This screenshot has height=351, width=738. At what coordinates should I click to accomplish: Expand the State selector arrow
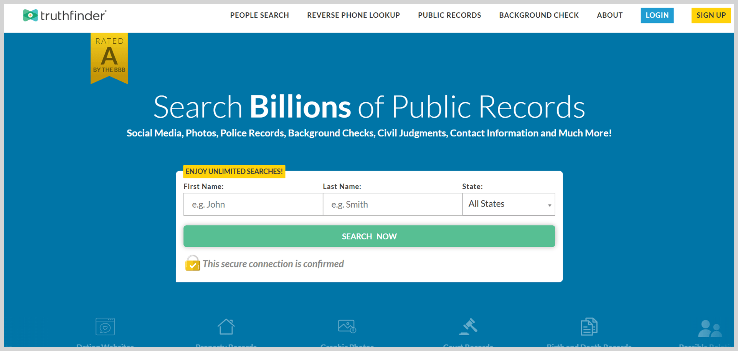click(550, 205)
